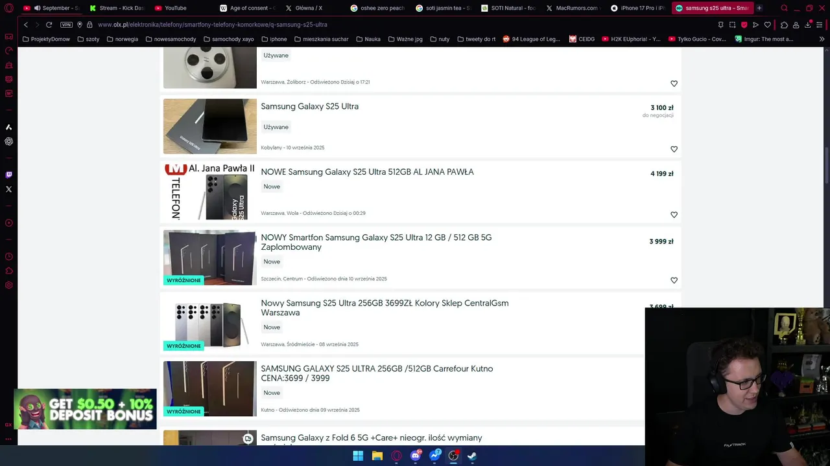Open Twitch sidebar icon
This screenshot has height=466, width=830.
[8, 175]
